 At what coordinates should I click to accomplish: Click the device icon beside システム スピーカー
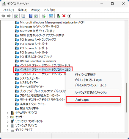[x=17, y=78]
